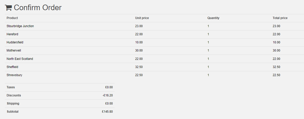Click the Total price column header
The image size is (304, 119).
280,18
